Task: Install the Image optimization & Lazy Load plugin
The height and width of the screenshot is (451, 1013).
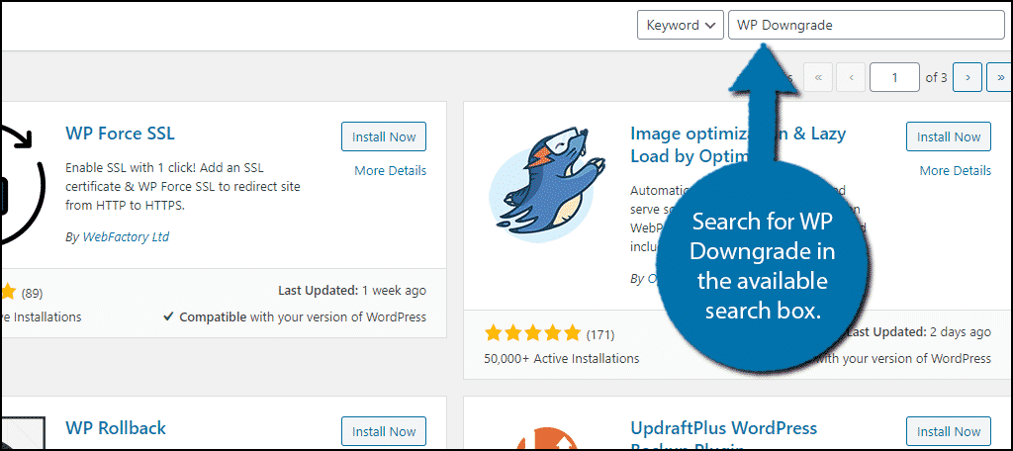Action: (949, 136)
